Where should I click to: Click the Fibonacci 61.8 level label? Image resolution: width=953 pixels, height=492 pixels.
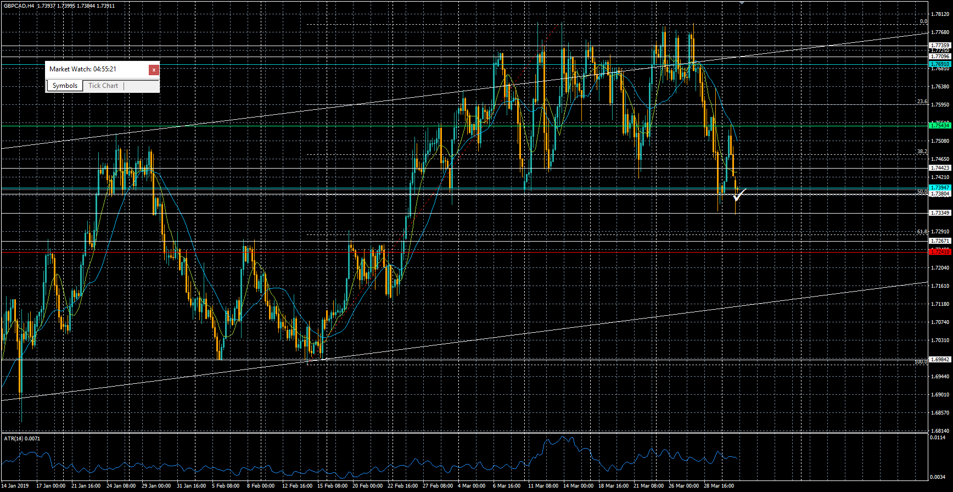922,232
